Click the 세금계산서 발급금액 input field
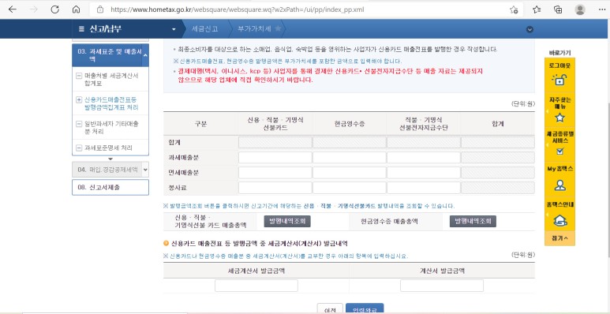 pos(256,286)
